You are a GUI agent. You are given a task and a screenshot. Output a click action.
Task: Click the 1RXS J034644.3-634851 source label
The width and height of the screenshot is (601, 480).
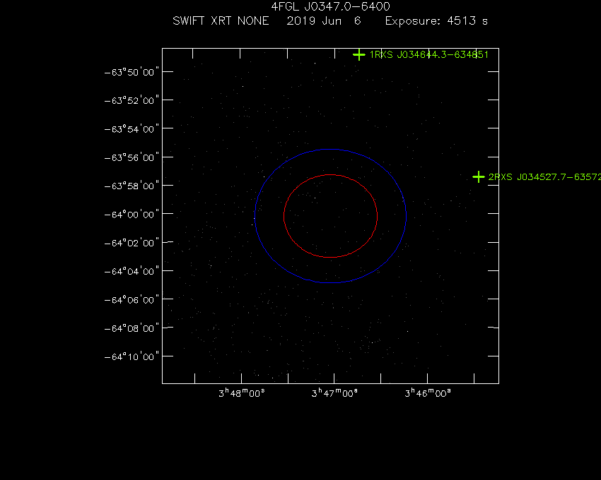[x=429, y=55]
